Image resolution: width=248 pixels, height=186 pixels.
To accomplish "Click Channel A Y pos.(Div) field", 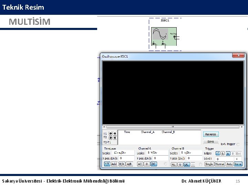I will pyautogui.click(x=161, y=158).
